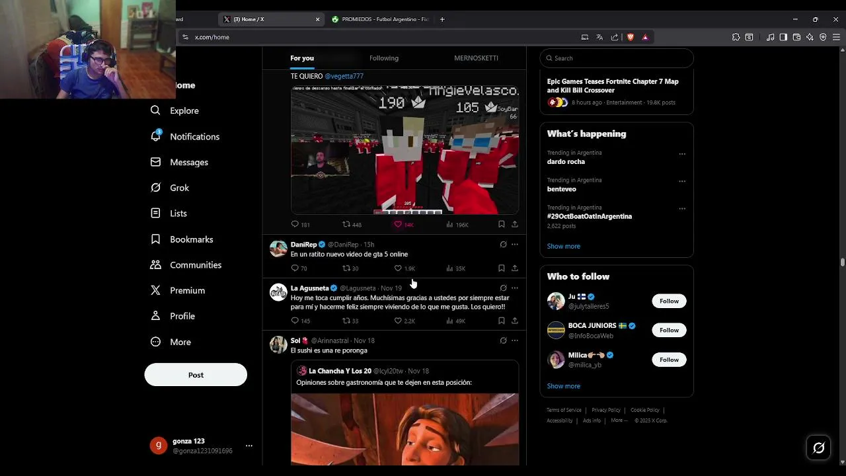Open the Notifications bell
This screenshot has height=476, width=846.
click(x=184, y=136)
